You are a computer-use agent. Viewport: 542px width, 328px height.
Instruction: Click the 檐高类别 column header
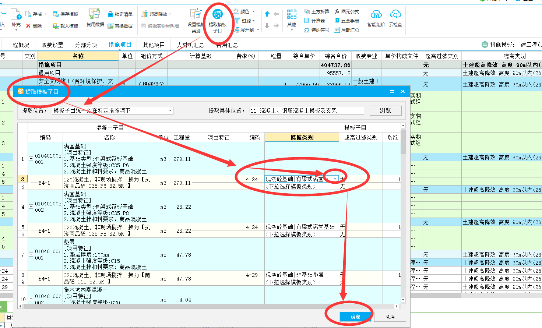pyautogui.click(x=515, y=56)
